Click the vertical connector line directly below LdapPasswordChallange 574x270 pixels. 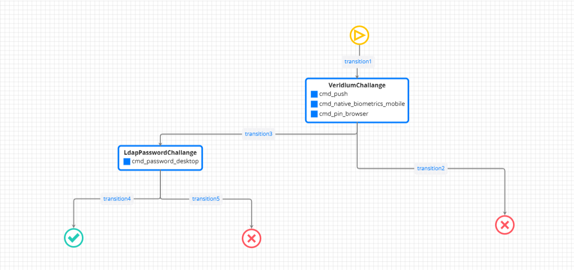(x=160, y=183)
